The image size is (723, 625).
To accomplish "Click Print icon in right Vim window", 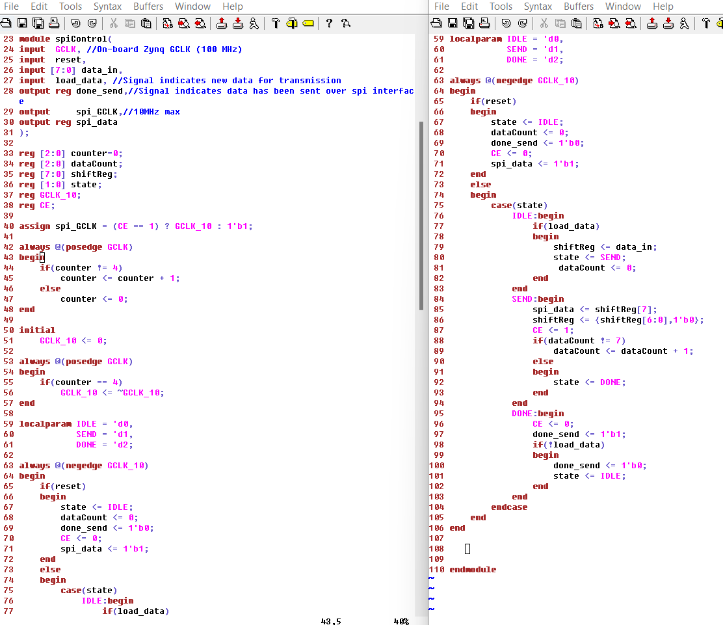I will pyautogui.click(x=484, y=23).
